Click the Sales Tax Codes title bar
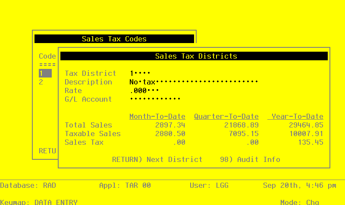This screenshot has width=345, height=205. click(114, 39)
